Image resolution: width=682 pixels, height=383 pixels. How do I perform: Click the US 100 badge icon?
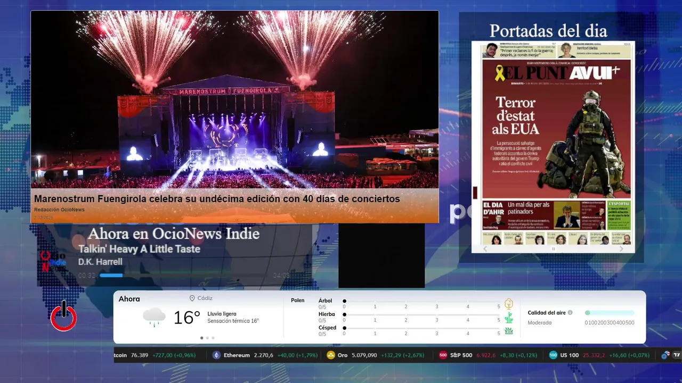pos(553,355)
